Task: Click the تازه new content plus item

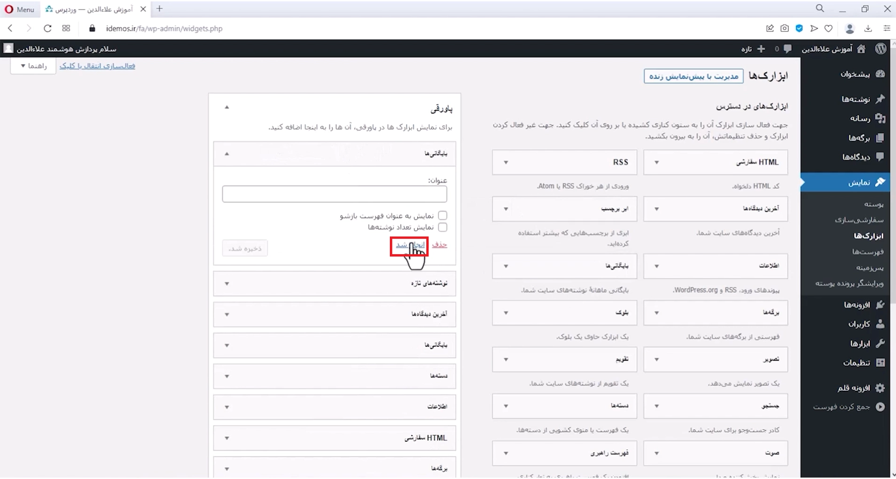Action: [x=753, y=49]
